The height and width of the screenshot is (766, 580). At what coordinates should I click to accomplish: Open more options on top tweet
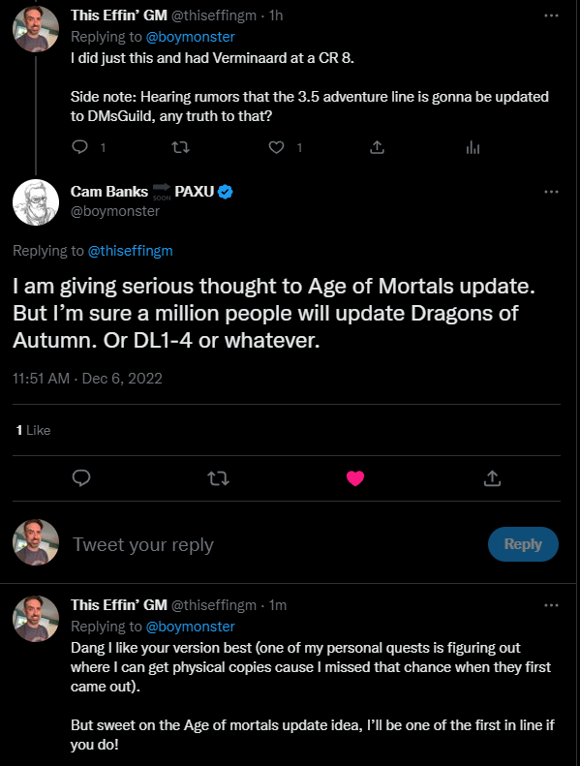tap(551, 15)
